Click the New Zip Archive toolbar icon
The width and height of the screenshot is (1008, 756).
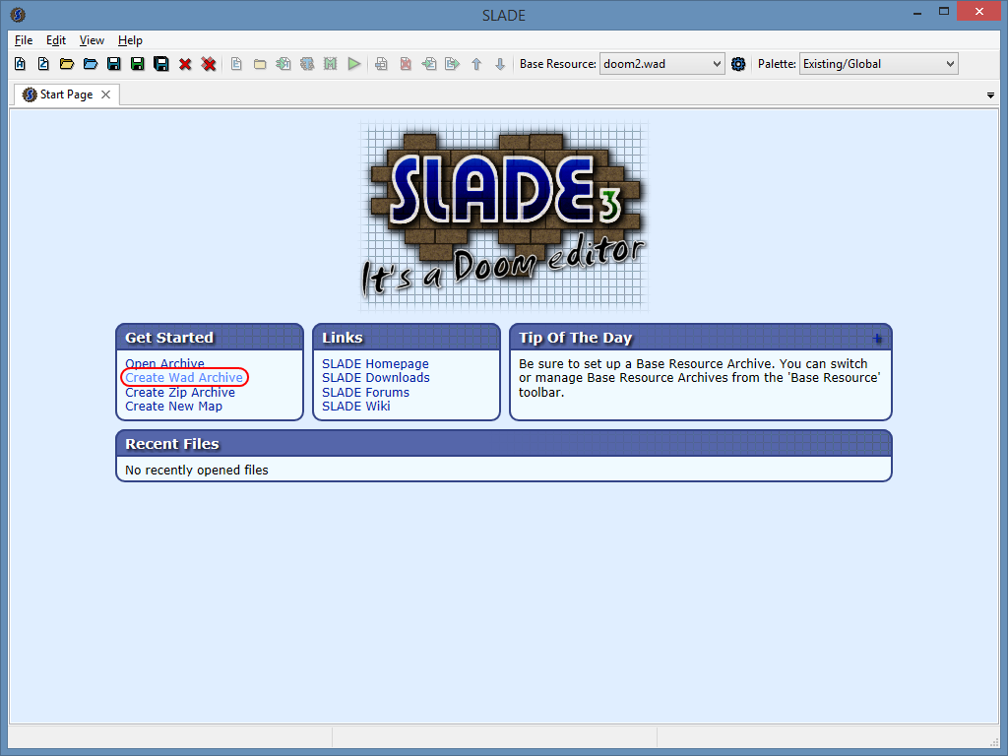pyautogui.click(x=43, y=64)
